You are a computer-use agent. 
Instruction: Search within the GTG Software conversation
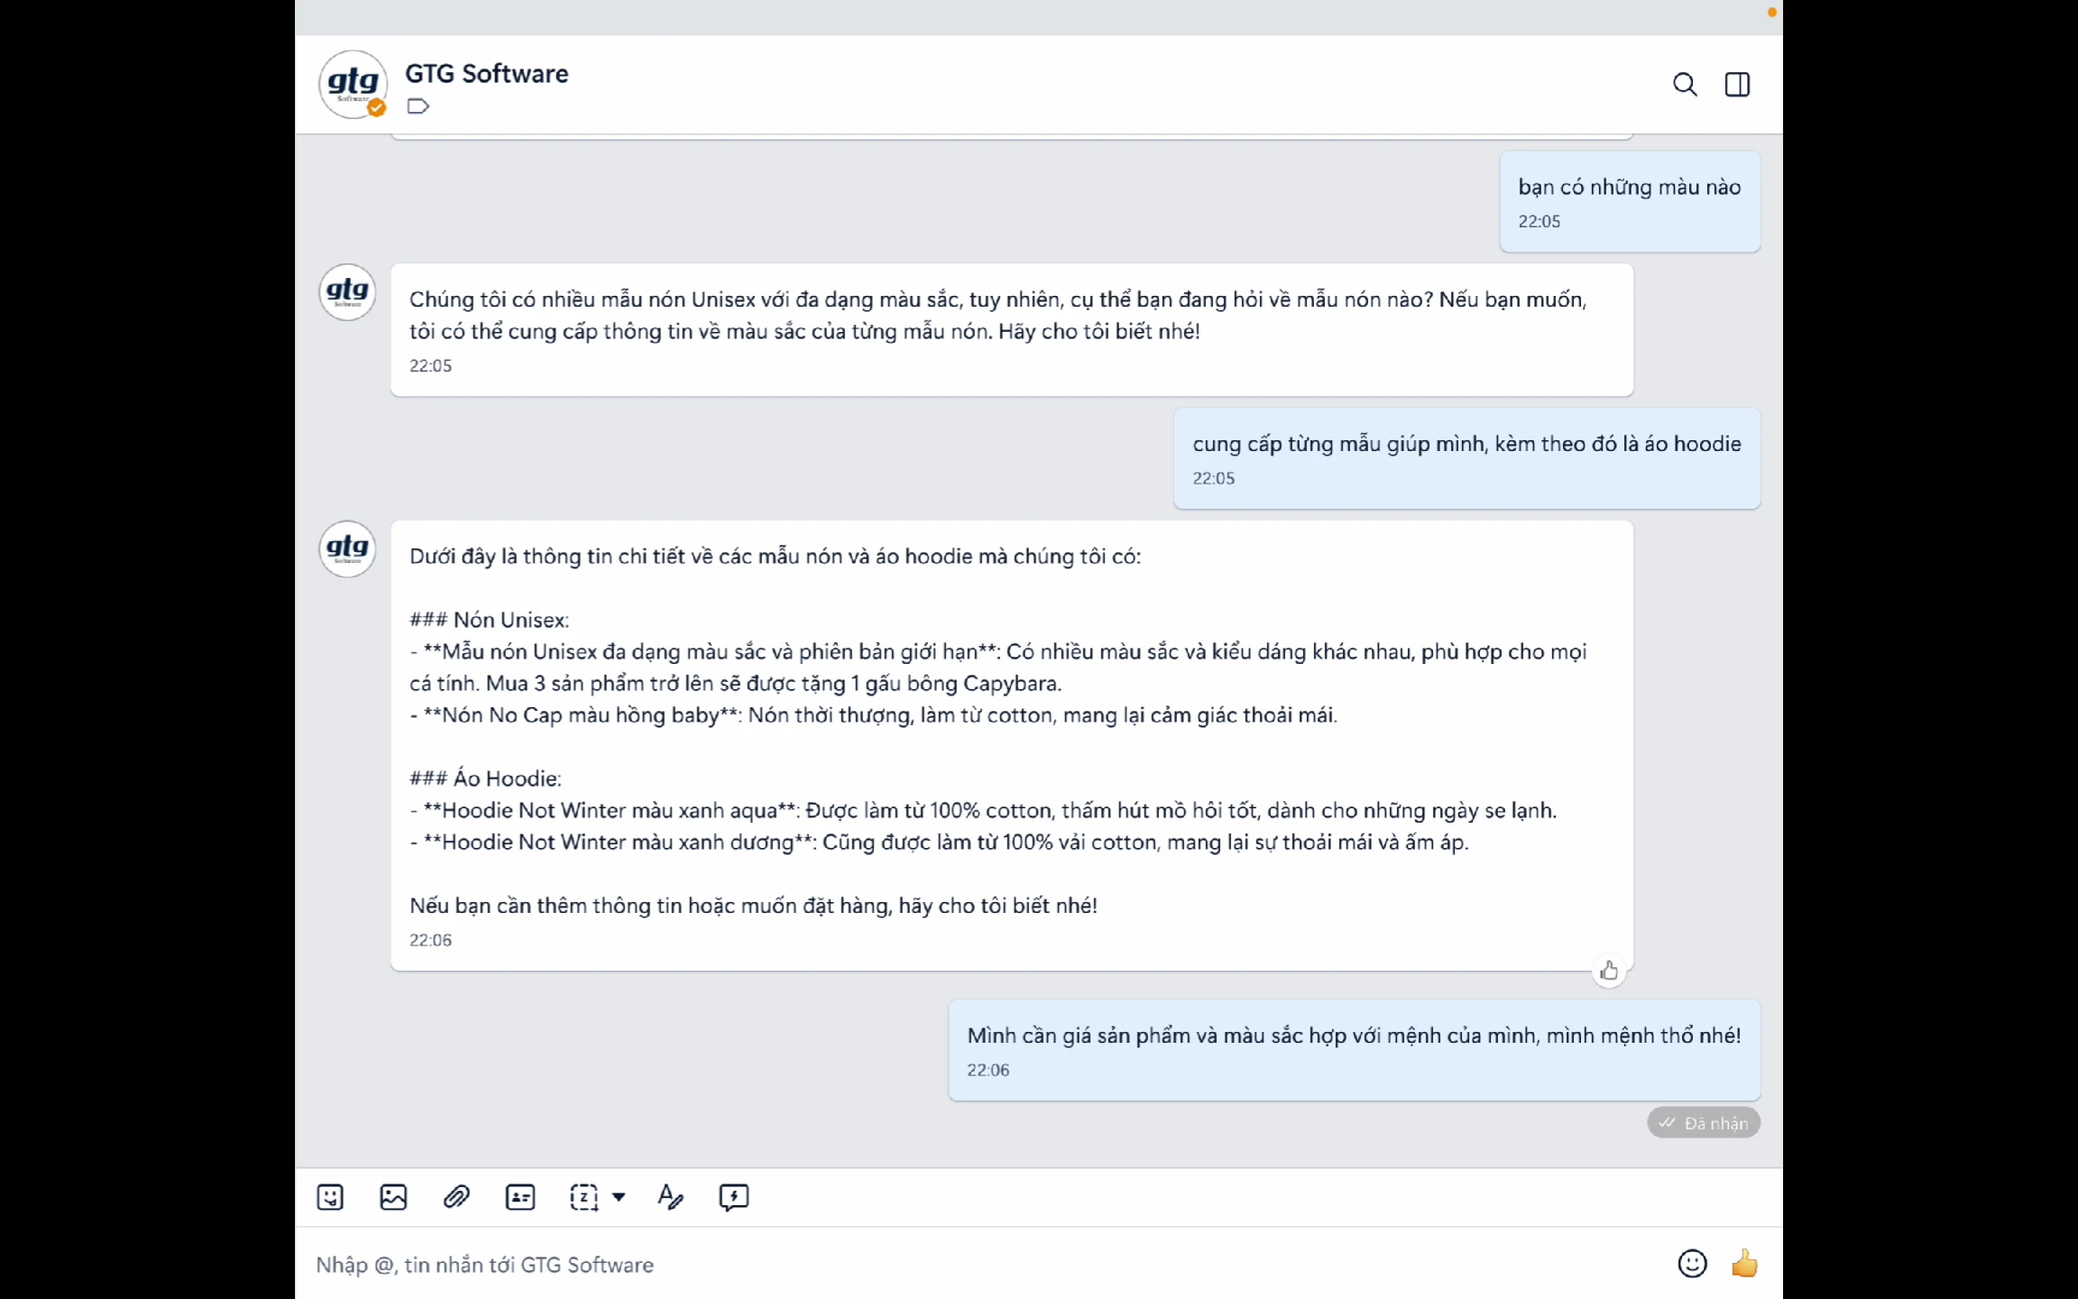pyautogui.click(x=1685, y=85)
